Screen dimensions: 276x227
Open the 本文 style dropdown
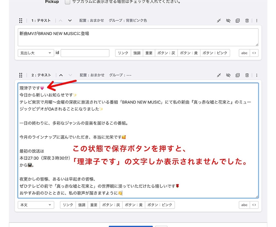(36, 205)
